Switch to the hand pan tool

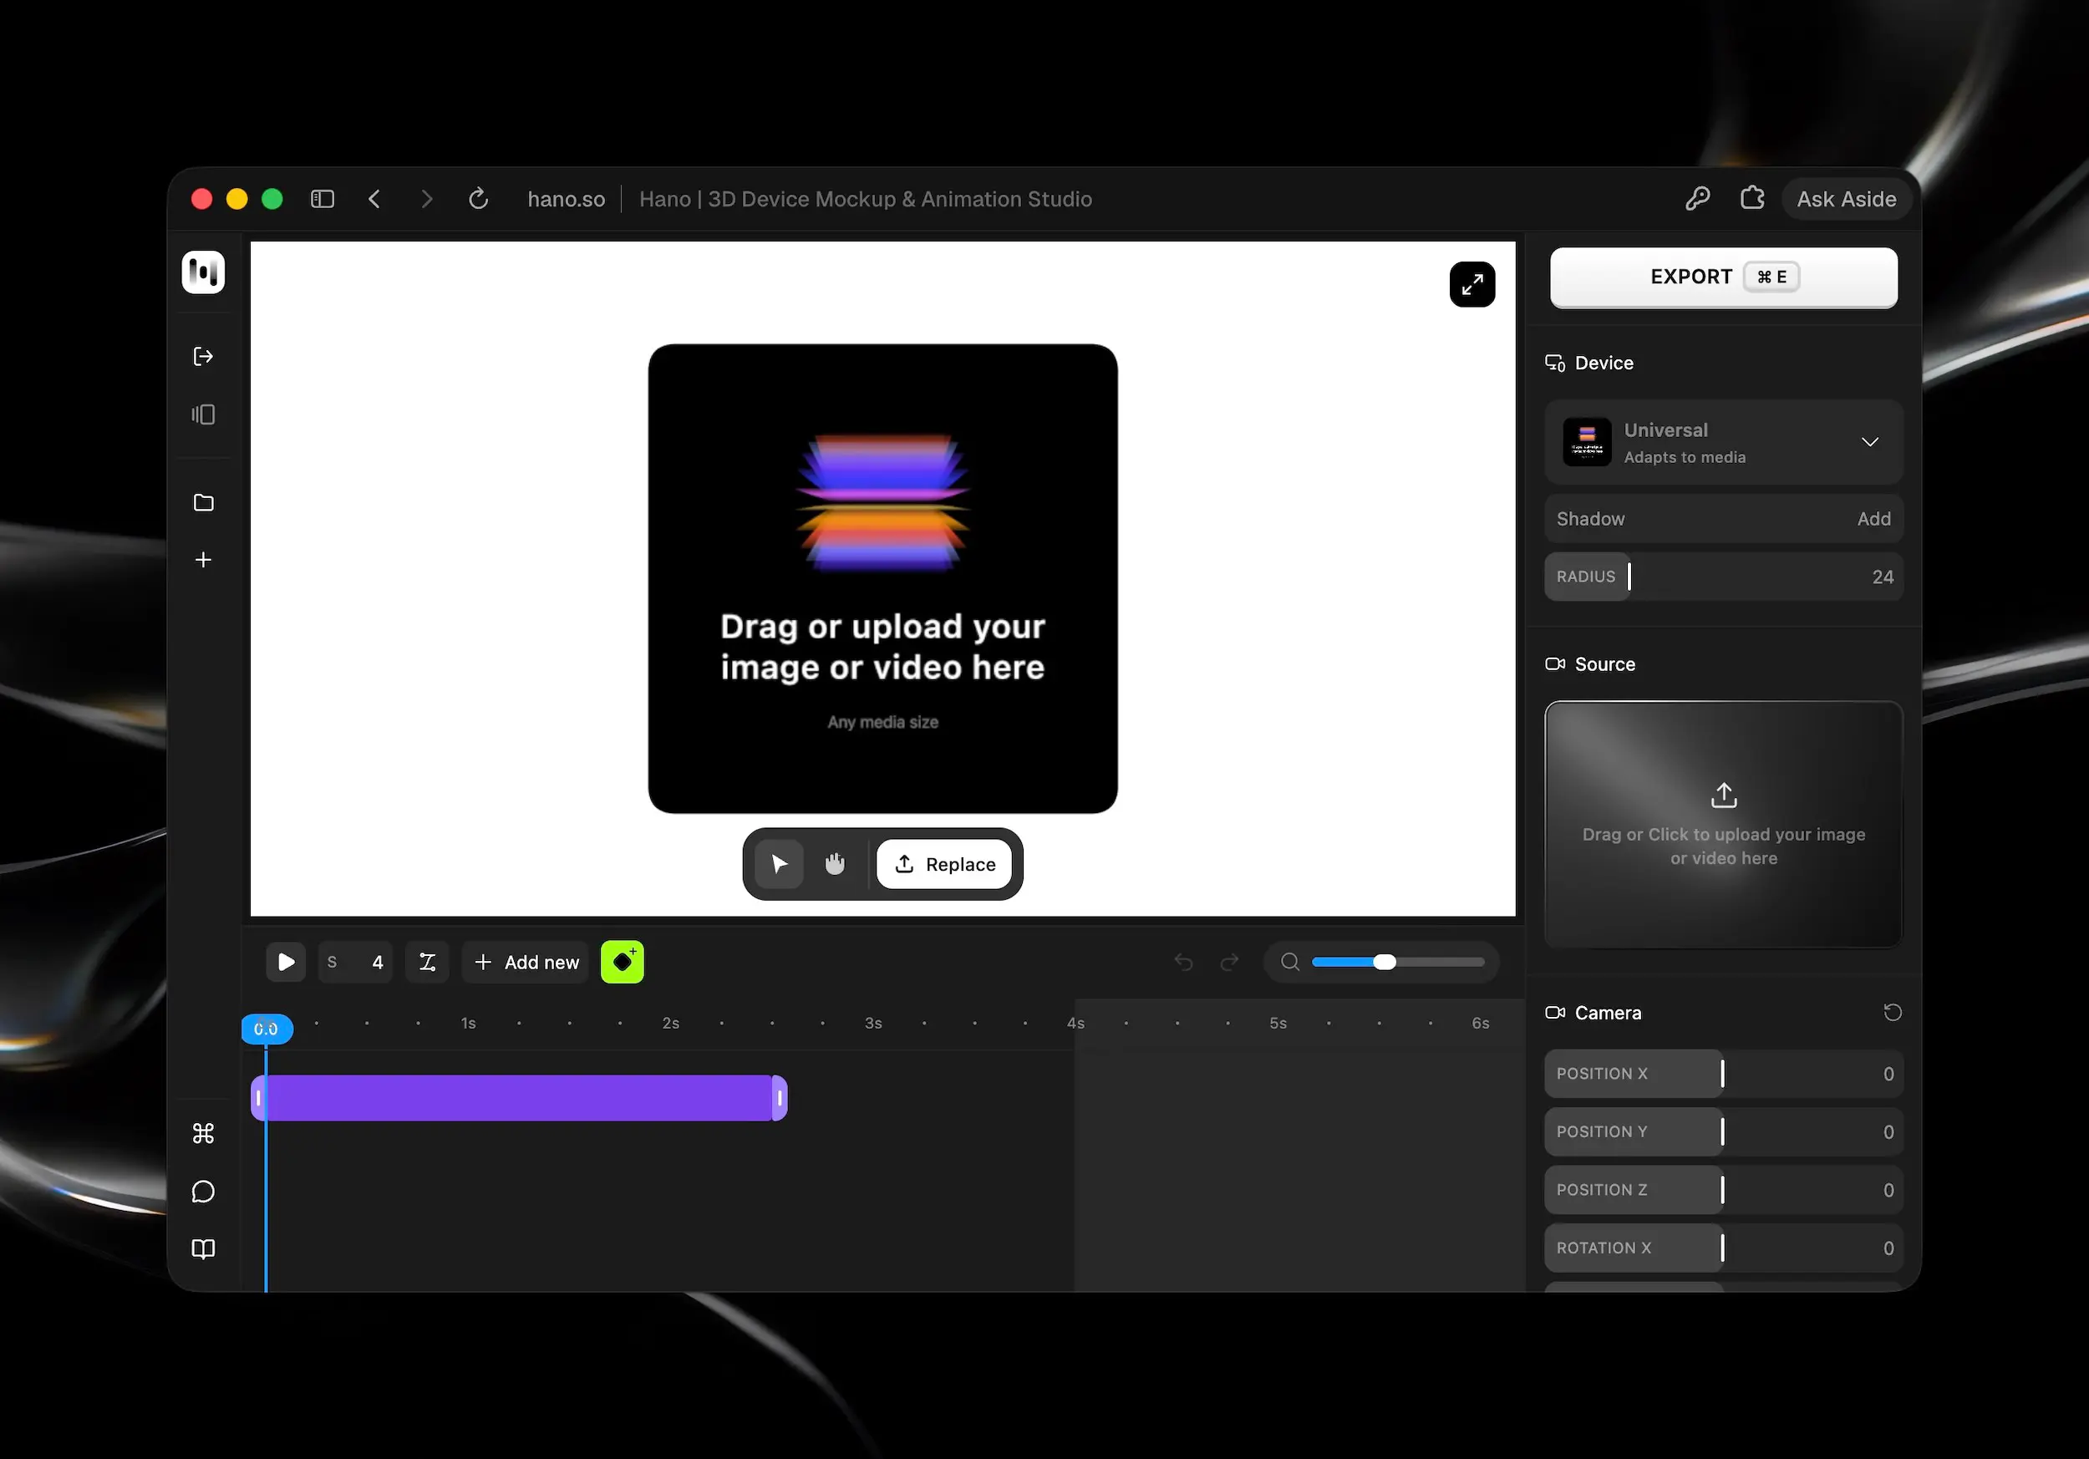(834, 863)
